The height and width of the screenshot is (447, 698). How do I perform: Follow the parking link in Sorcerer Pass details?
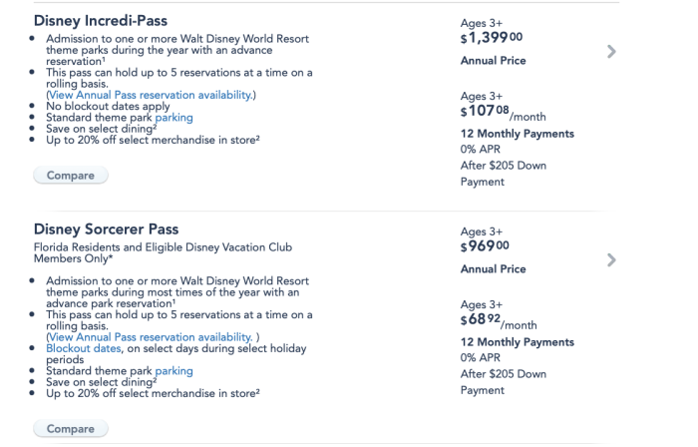174,371
